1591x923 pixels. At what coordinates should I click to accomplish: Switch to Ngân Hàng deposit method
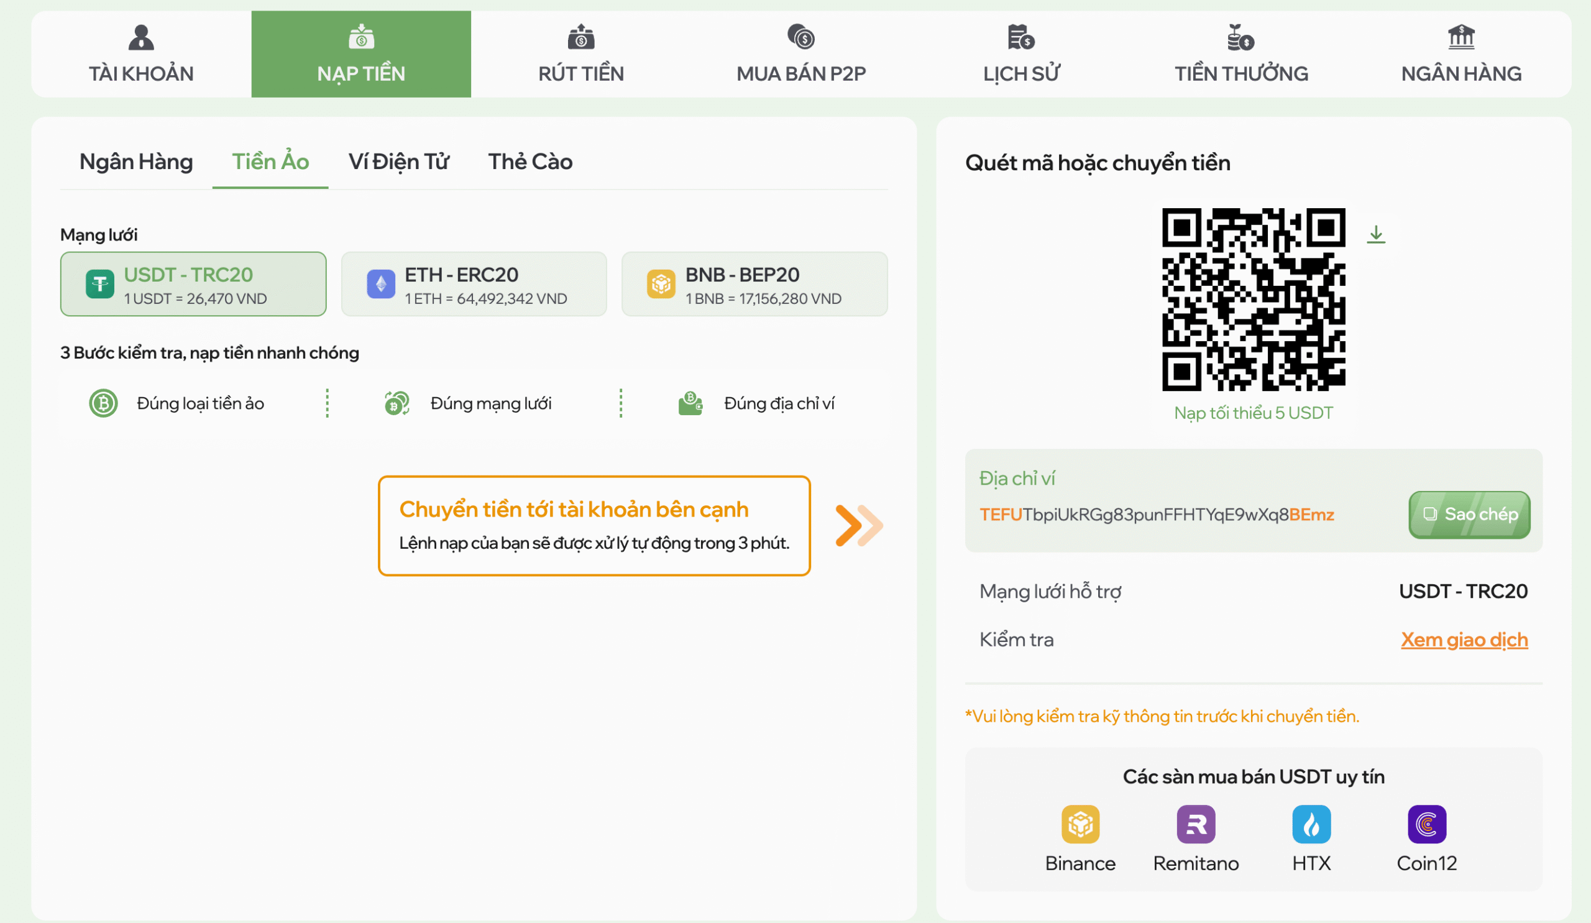(x=136, y=162)
